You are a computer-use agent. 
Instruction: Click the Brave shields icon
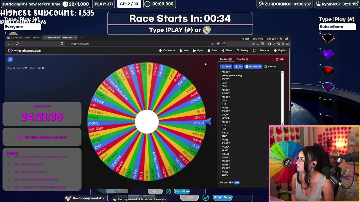(218, 44)
